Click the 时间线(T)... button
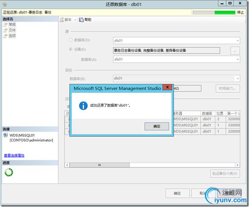The width and height of the screenshot is (249, 207). pyautogui.click(x=228, y=89)
